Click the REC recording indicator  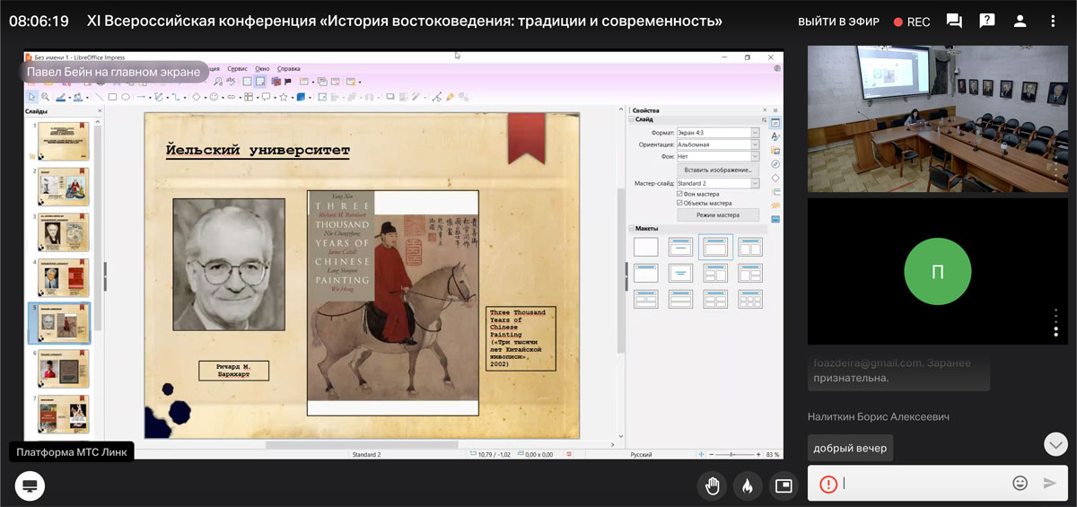pyautogui.click(x=912, y=22)
